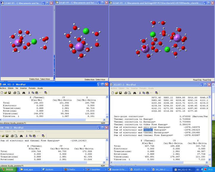Screen dimensions: 215x172
Task: Open Formato menu in 6W_1CL-2 WordPad
Action: [x=32, y=88]
